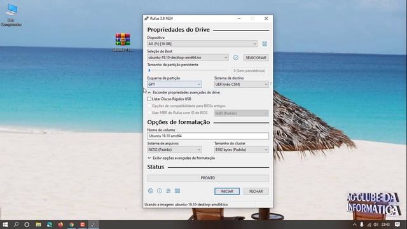
Task: Show hidden tray icons chevron
Action: tap(355, 225)
